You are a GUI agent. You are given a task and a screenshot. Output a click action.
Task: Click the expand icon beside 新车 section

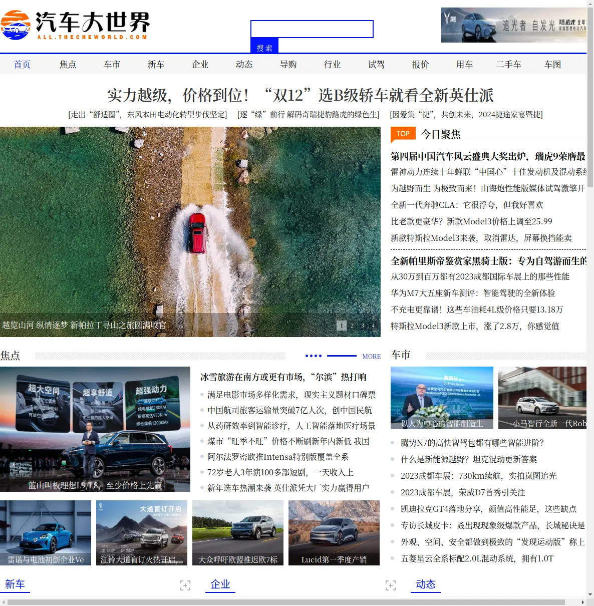(185, 585)
